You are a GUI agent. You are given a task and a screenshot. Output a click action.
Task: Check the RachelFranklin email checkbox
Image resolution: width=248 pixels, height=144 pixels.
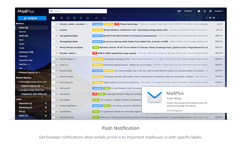(53, 76)
